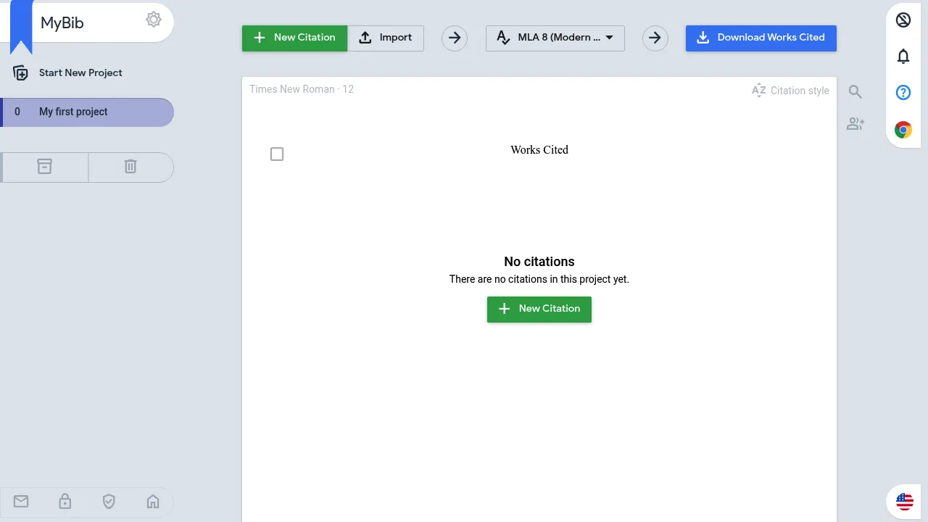Add a collaborator with the person-plus icon

855,124
